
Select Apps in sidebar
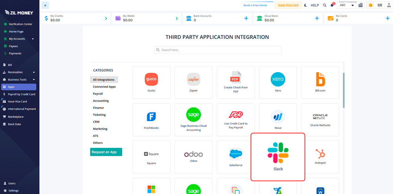19,87
